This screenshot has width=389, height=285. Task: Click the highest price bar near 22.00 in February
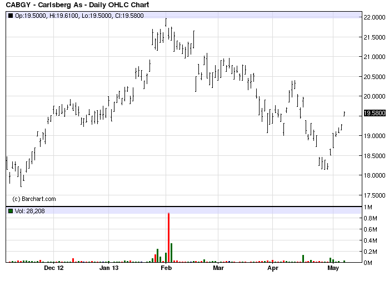click(166, 22)
